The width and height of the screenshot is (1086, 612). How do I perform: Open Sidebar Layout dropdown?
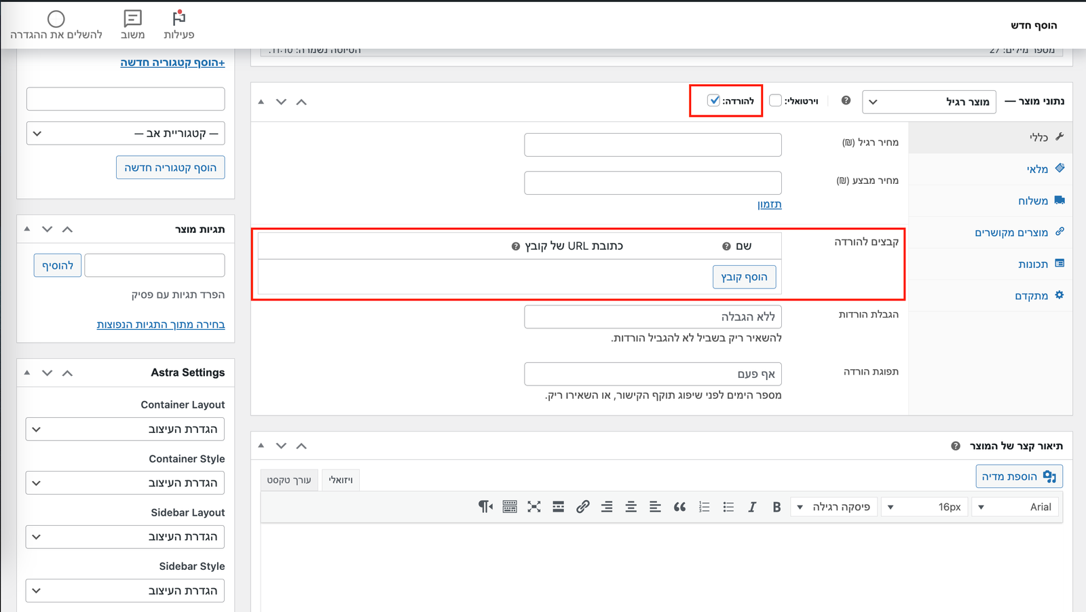click(126, 537)
